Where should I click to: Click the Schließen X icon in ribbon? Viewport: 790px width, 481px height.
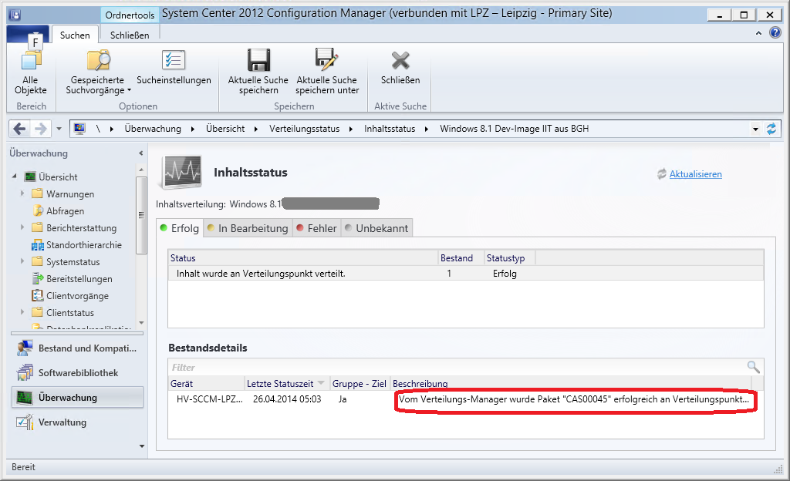point(400,60)
